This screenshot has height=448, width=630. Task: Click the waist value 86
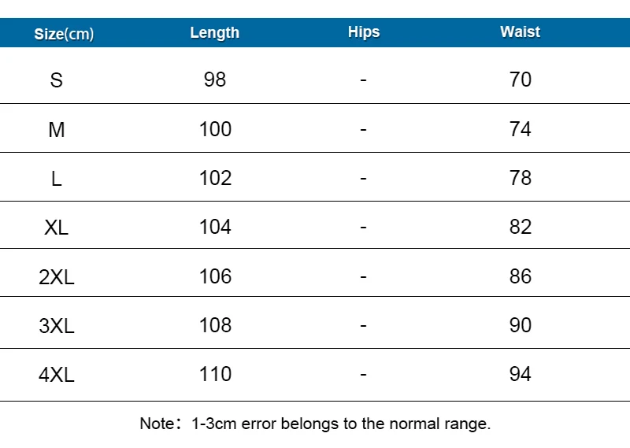tap(521, 276)
